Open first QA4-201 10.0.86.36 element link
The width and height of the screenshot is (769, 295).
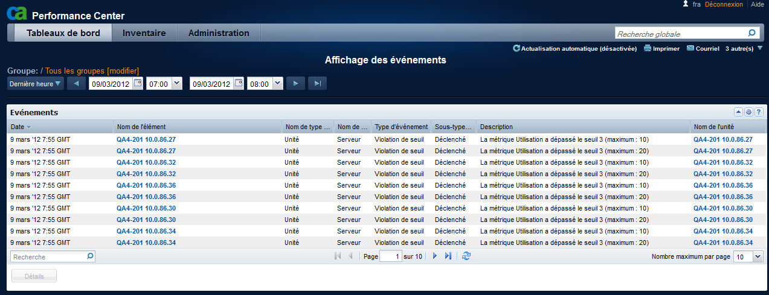point(146,185)
